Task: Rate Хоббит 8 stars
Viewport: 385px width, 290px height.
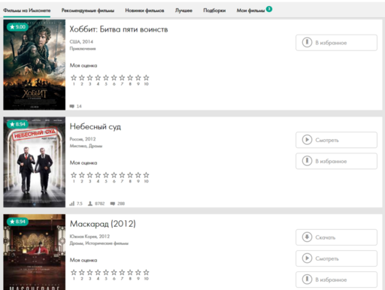Action: pos(130,78)
